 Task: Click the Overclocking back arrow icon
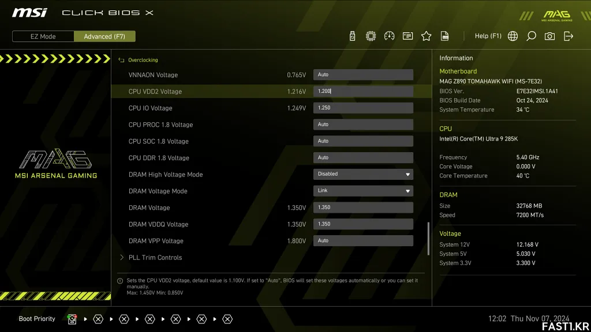[x=121, y=60]
